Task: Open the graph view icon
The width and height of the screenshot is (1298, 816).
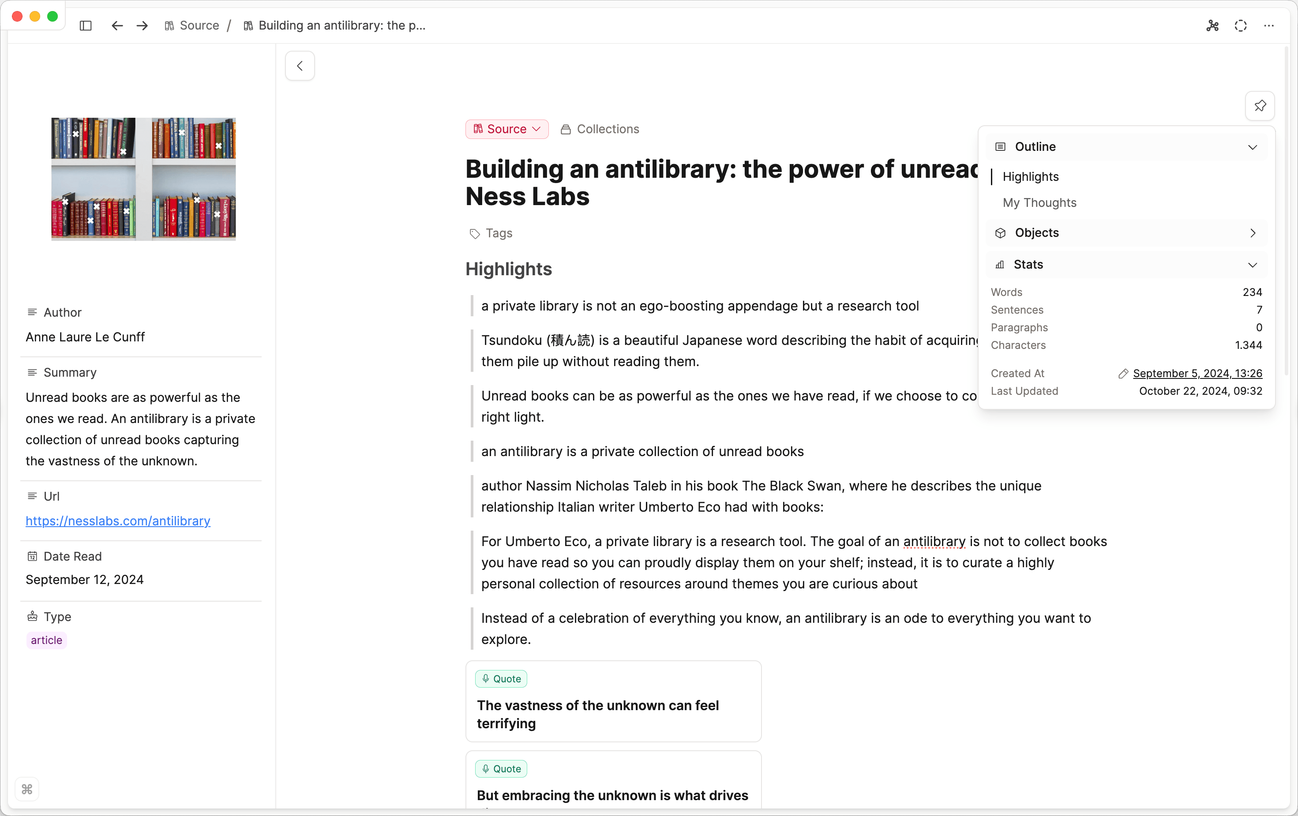Action: 1213,25
